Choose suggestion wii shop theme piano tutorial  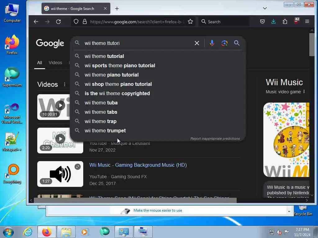click(x=158, y=84)
